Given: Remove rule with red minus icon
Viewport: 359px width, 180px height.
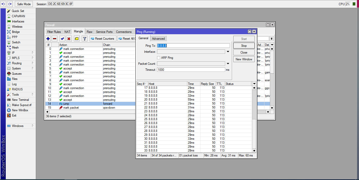Looking at the screenshot, I should tap(55, 39).
